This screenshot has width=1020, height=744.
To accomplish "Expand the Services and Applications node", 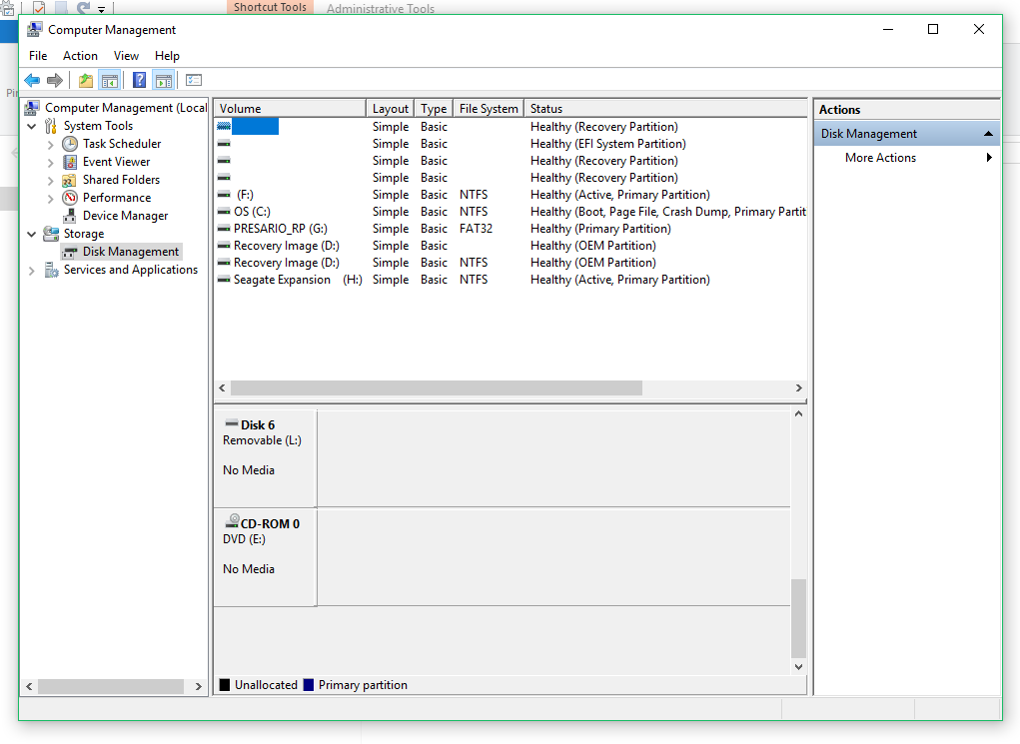I will click(32, 271).
